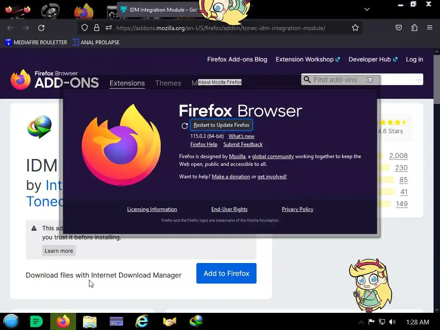This screenshot has height=330, width=440.
Task: Open File Explorer from taskbar
Action: [x=90, y=322]
